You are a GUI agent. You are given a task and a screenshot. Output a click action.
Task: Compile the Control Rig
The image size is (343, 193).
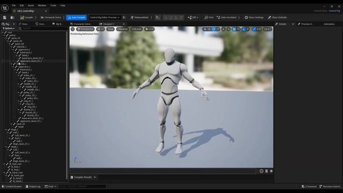coord(26,18)
